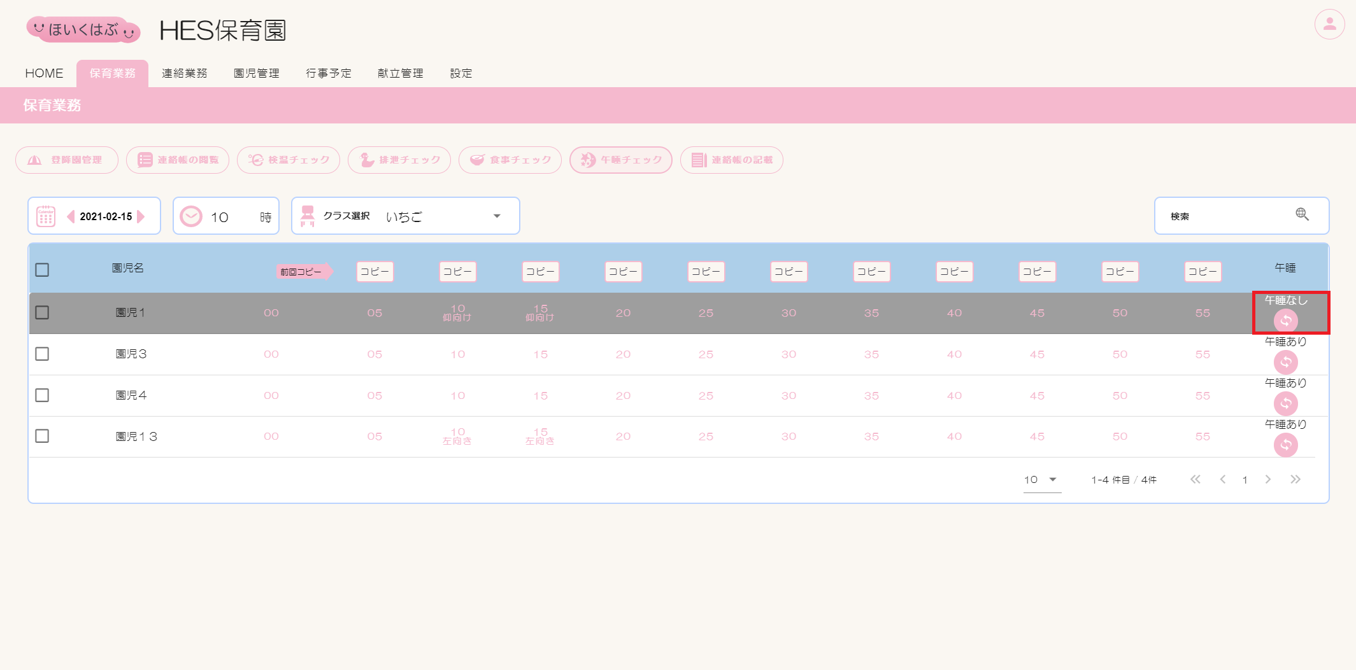Click the chair icon in class selector
The height and width of the screenshot is (670, 1356).
click(308, 216)
